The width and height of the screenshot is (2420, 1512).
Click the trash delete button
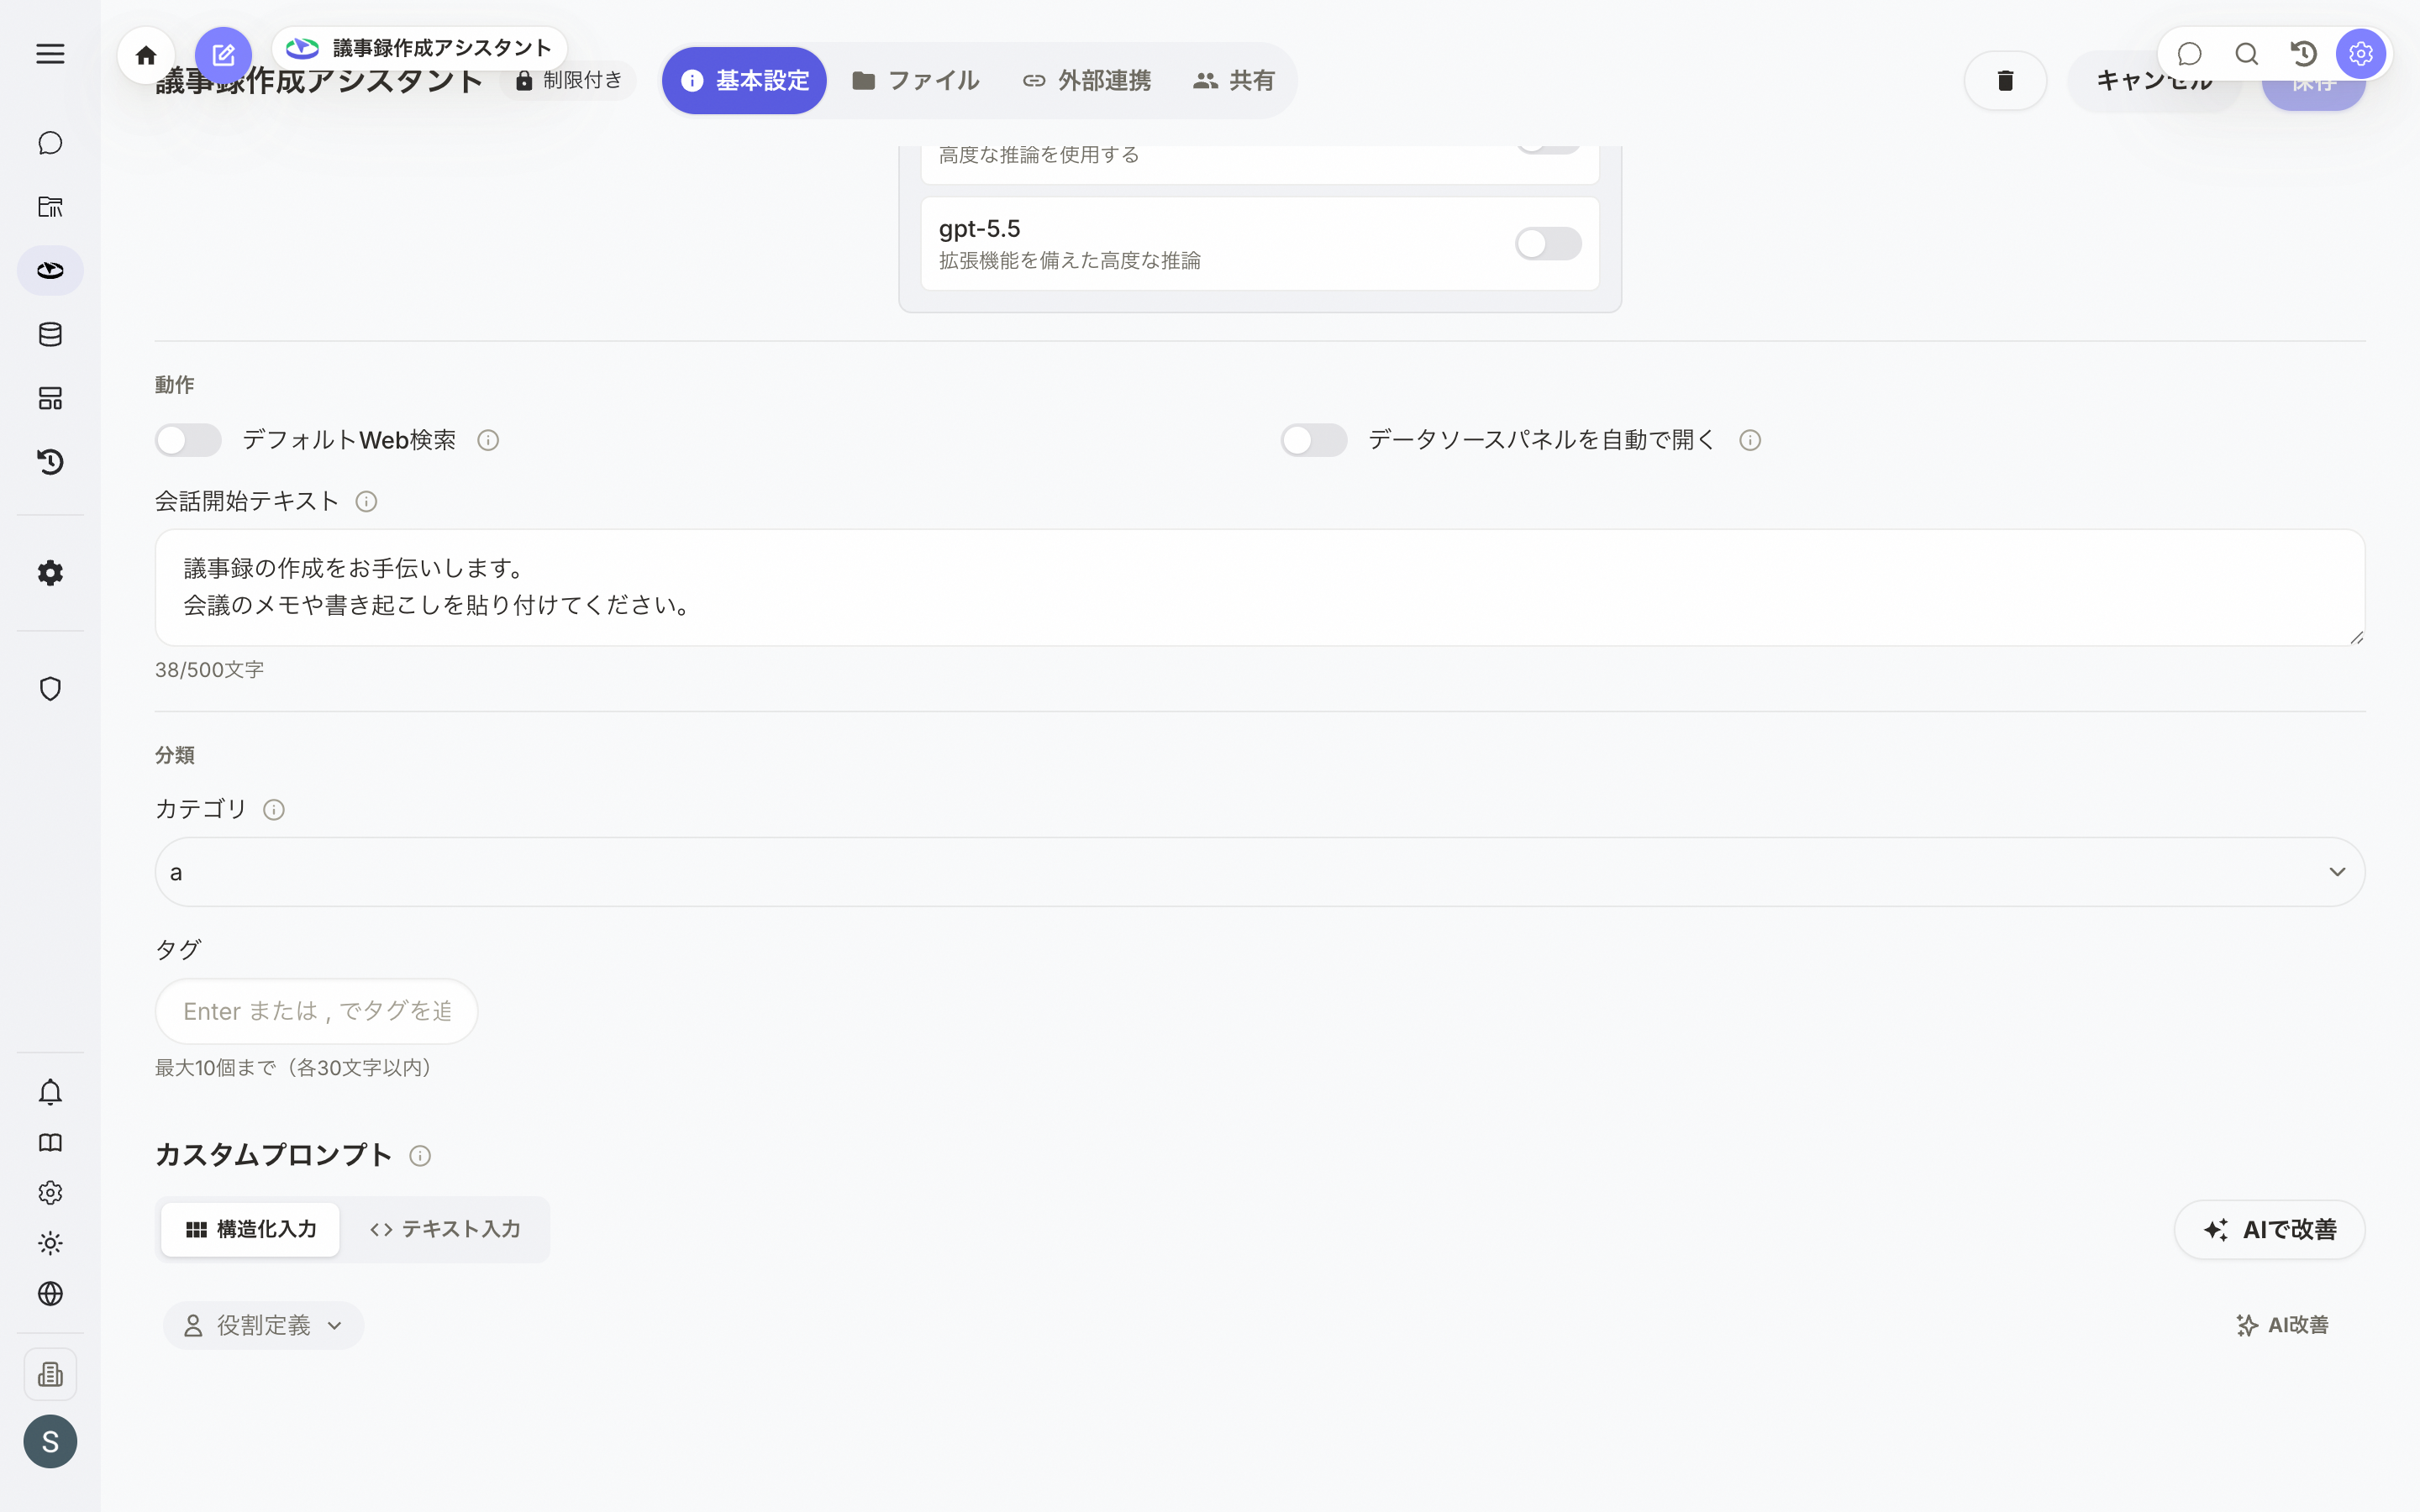click(x=2005, y=81)
